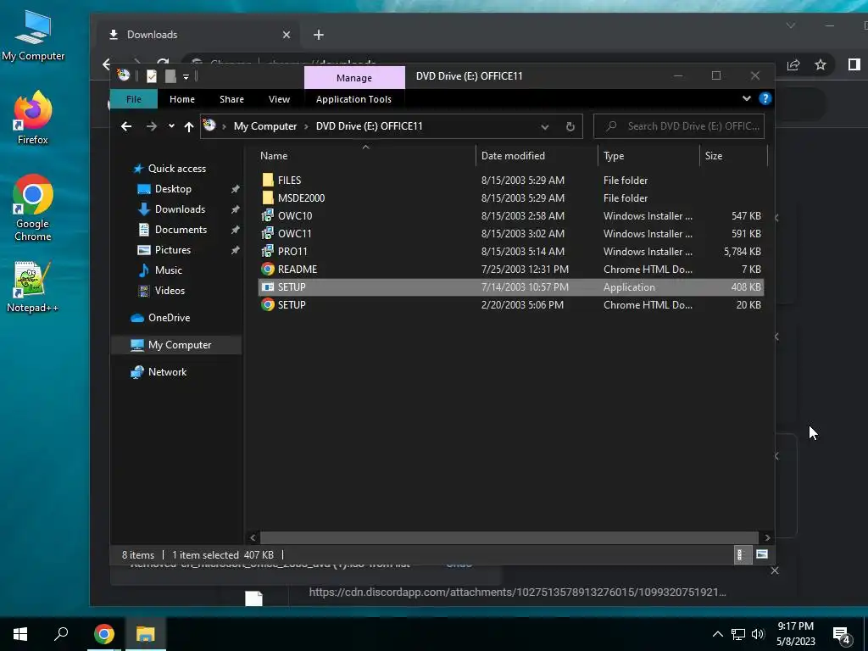Open Chrome side panel icon
This screenshot has height=651, width=868.
(x=854, y=64)
